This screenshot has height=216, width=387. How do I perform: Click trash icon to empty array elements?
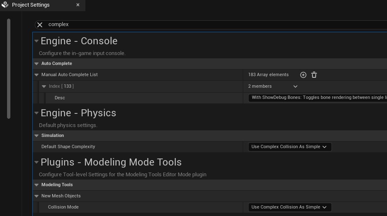tap(314, 75)
